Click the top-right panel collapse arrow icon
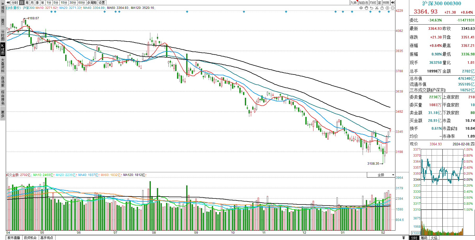Image resolution: width=475 pixels, height=240 pixels. (x=393, y=3)
